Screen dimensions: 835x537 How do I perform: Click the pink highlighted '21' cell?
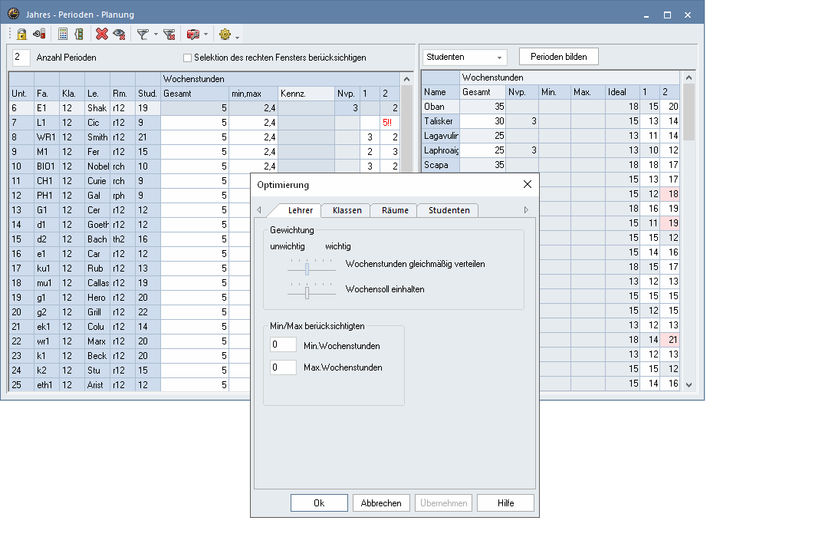670,340
